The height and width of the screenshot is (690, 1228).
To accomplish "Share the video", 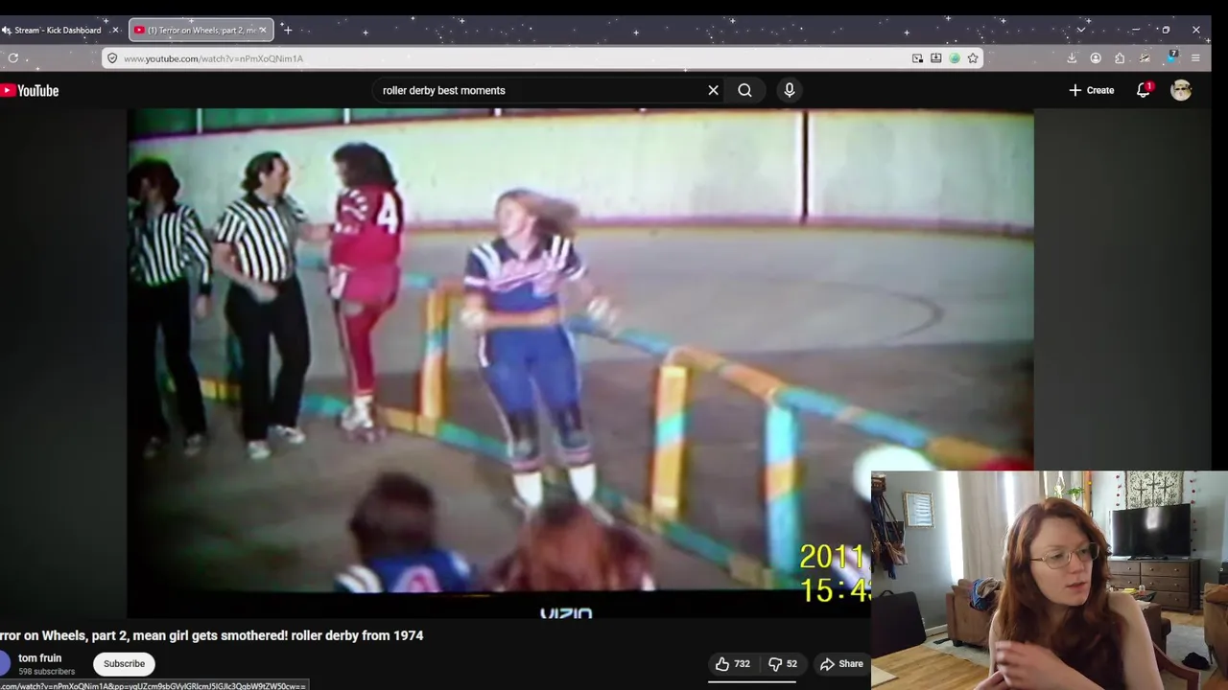I will click(841, 663).
